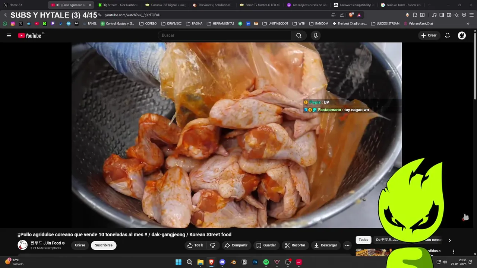This screenshot has width=477, height=268.
Task: Select the Todos filter chip
Action: pos(363,240)
